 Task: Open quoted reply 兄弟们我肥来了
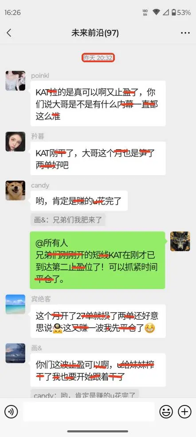click(68, 220)
